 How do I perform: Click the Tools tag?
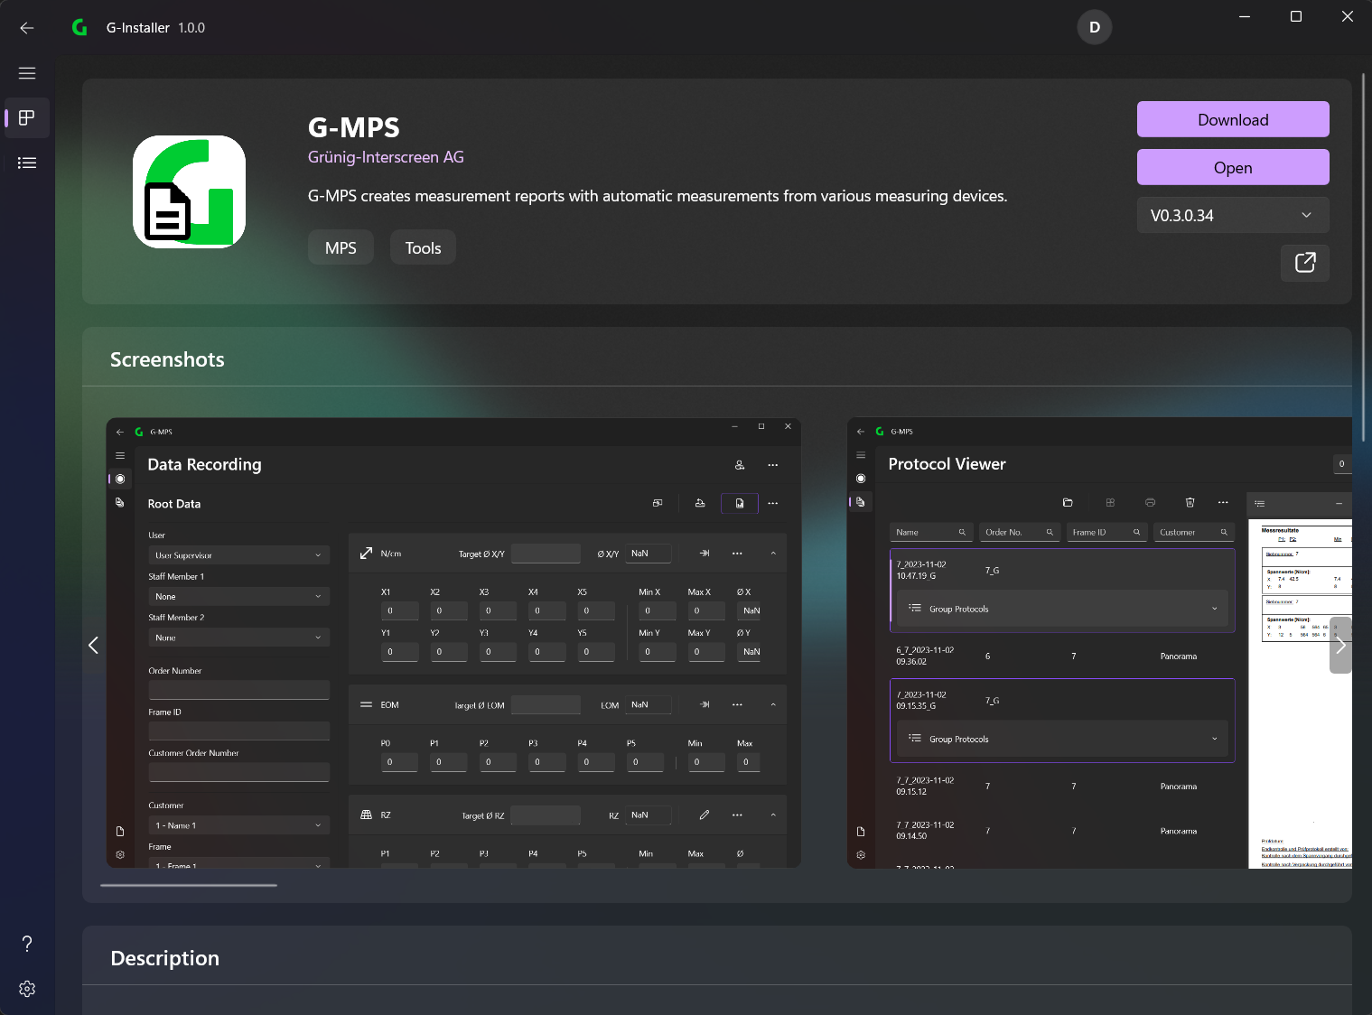[423, 247]
